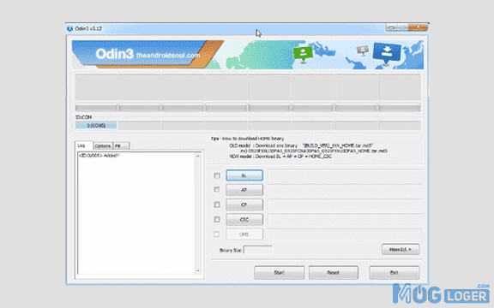Viewport: 494px width, 308px height.
Task: Enable the checkbox next to CP
Action: (x=217, y=204)
